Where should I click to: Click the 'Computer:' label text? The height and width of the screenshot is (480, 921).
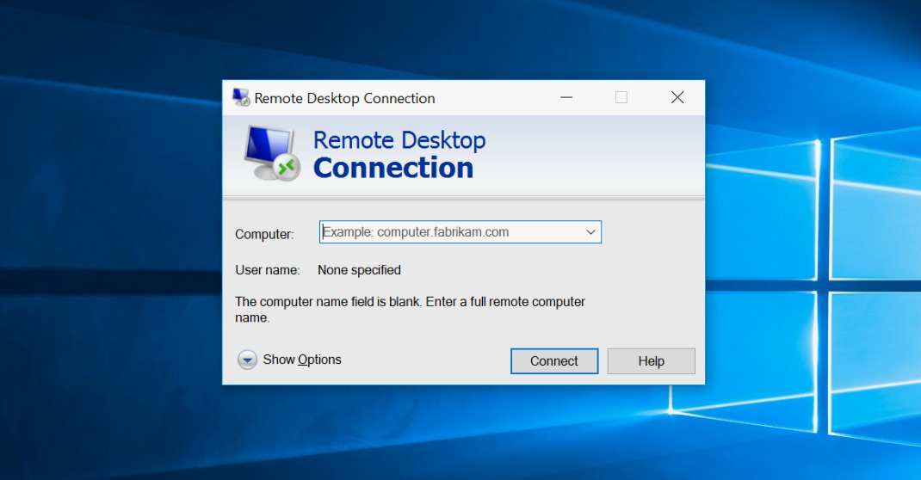(264, 234)
